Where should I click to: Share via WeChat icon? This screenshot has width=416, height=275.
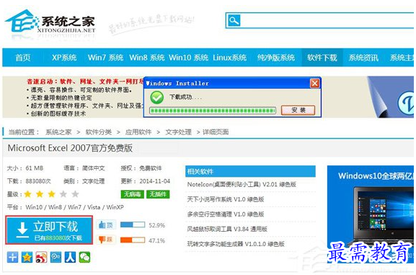(84, 257)
